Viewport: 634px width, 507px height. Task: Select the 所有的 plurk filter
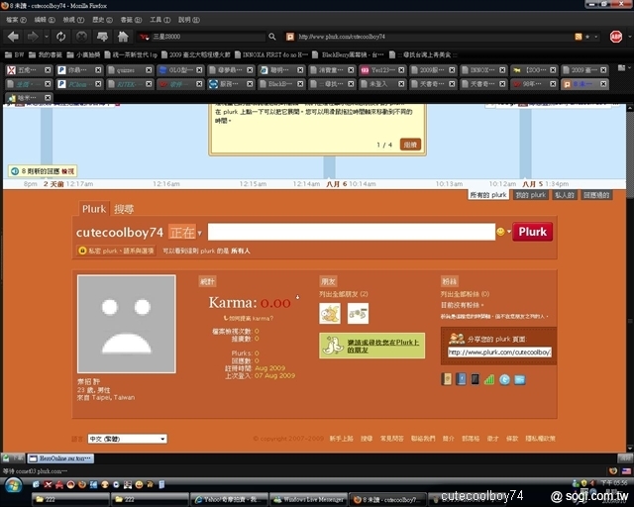[x=488, y=196]
